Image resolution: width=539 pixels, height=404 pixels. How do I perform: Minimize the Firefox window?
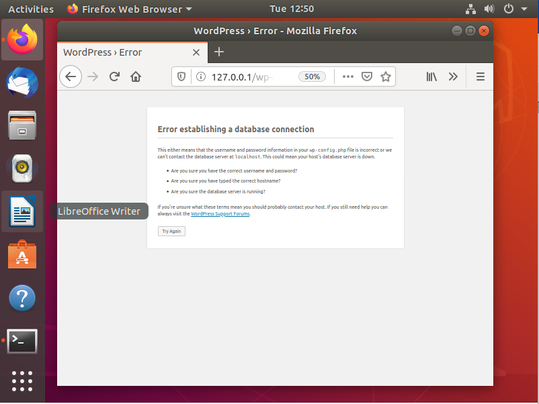click(457, 31)
